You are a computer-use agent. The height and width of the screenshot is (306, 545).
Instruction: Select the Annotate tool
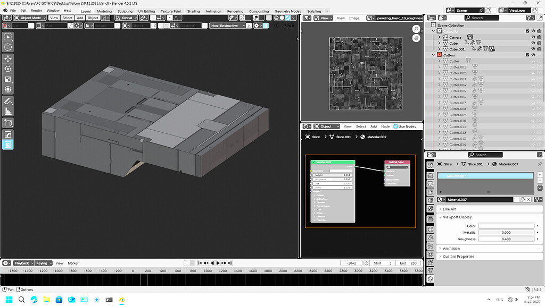coord(8,101)
